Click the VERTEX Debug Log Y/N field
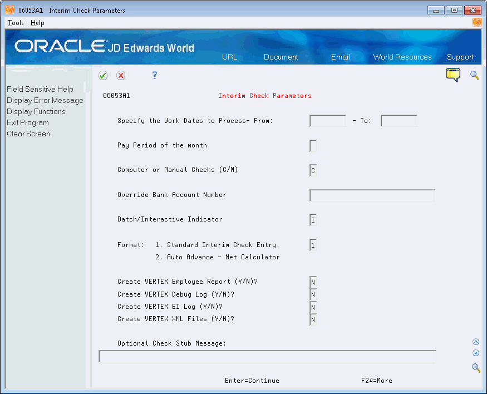 pos(313,294)
